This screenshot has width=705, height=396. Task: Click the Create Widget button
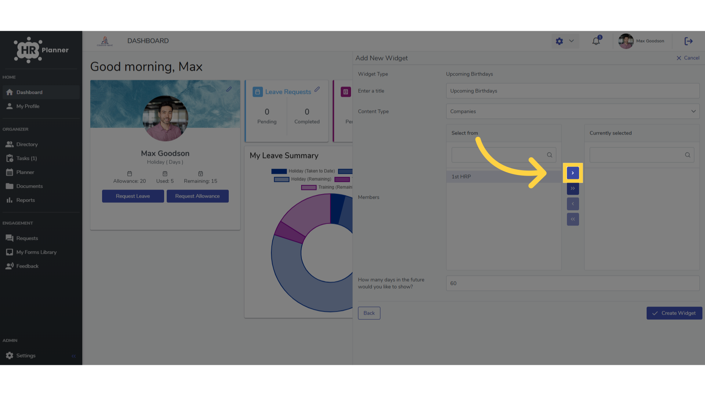tap(674, 313)
